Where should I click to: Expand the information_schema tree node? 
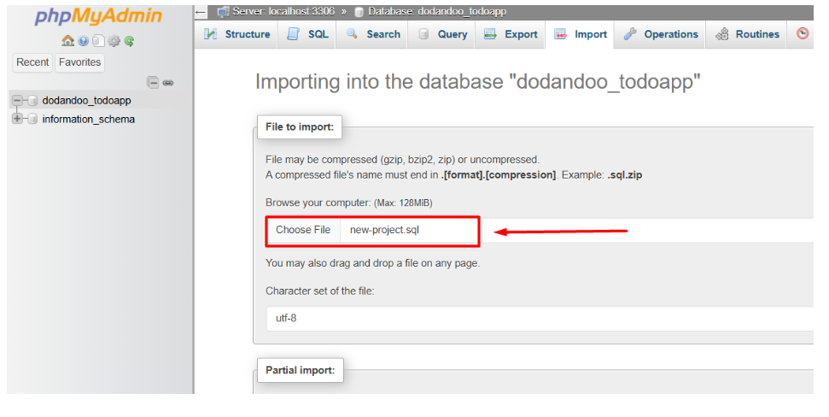(x=17, y=120)
